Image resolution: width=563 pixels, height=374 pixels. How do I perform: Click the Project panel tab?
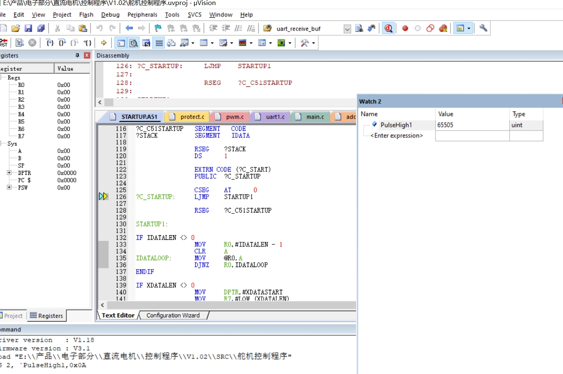[x=13, y=316]
